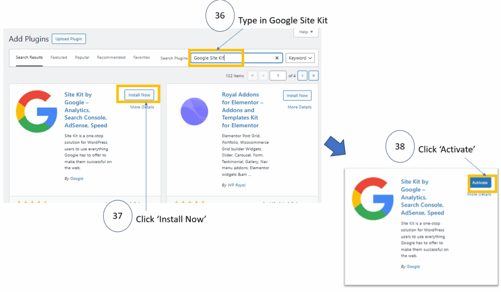Open the Popular plugins tab
Viewport: 501px width, 292px height.
click(x=82, y=58)
